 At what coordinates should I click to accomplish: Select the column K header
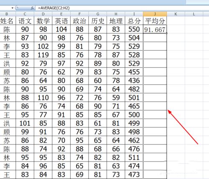[x=176, y=14]
